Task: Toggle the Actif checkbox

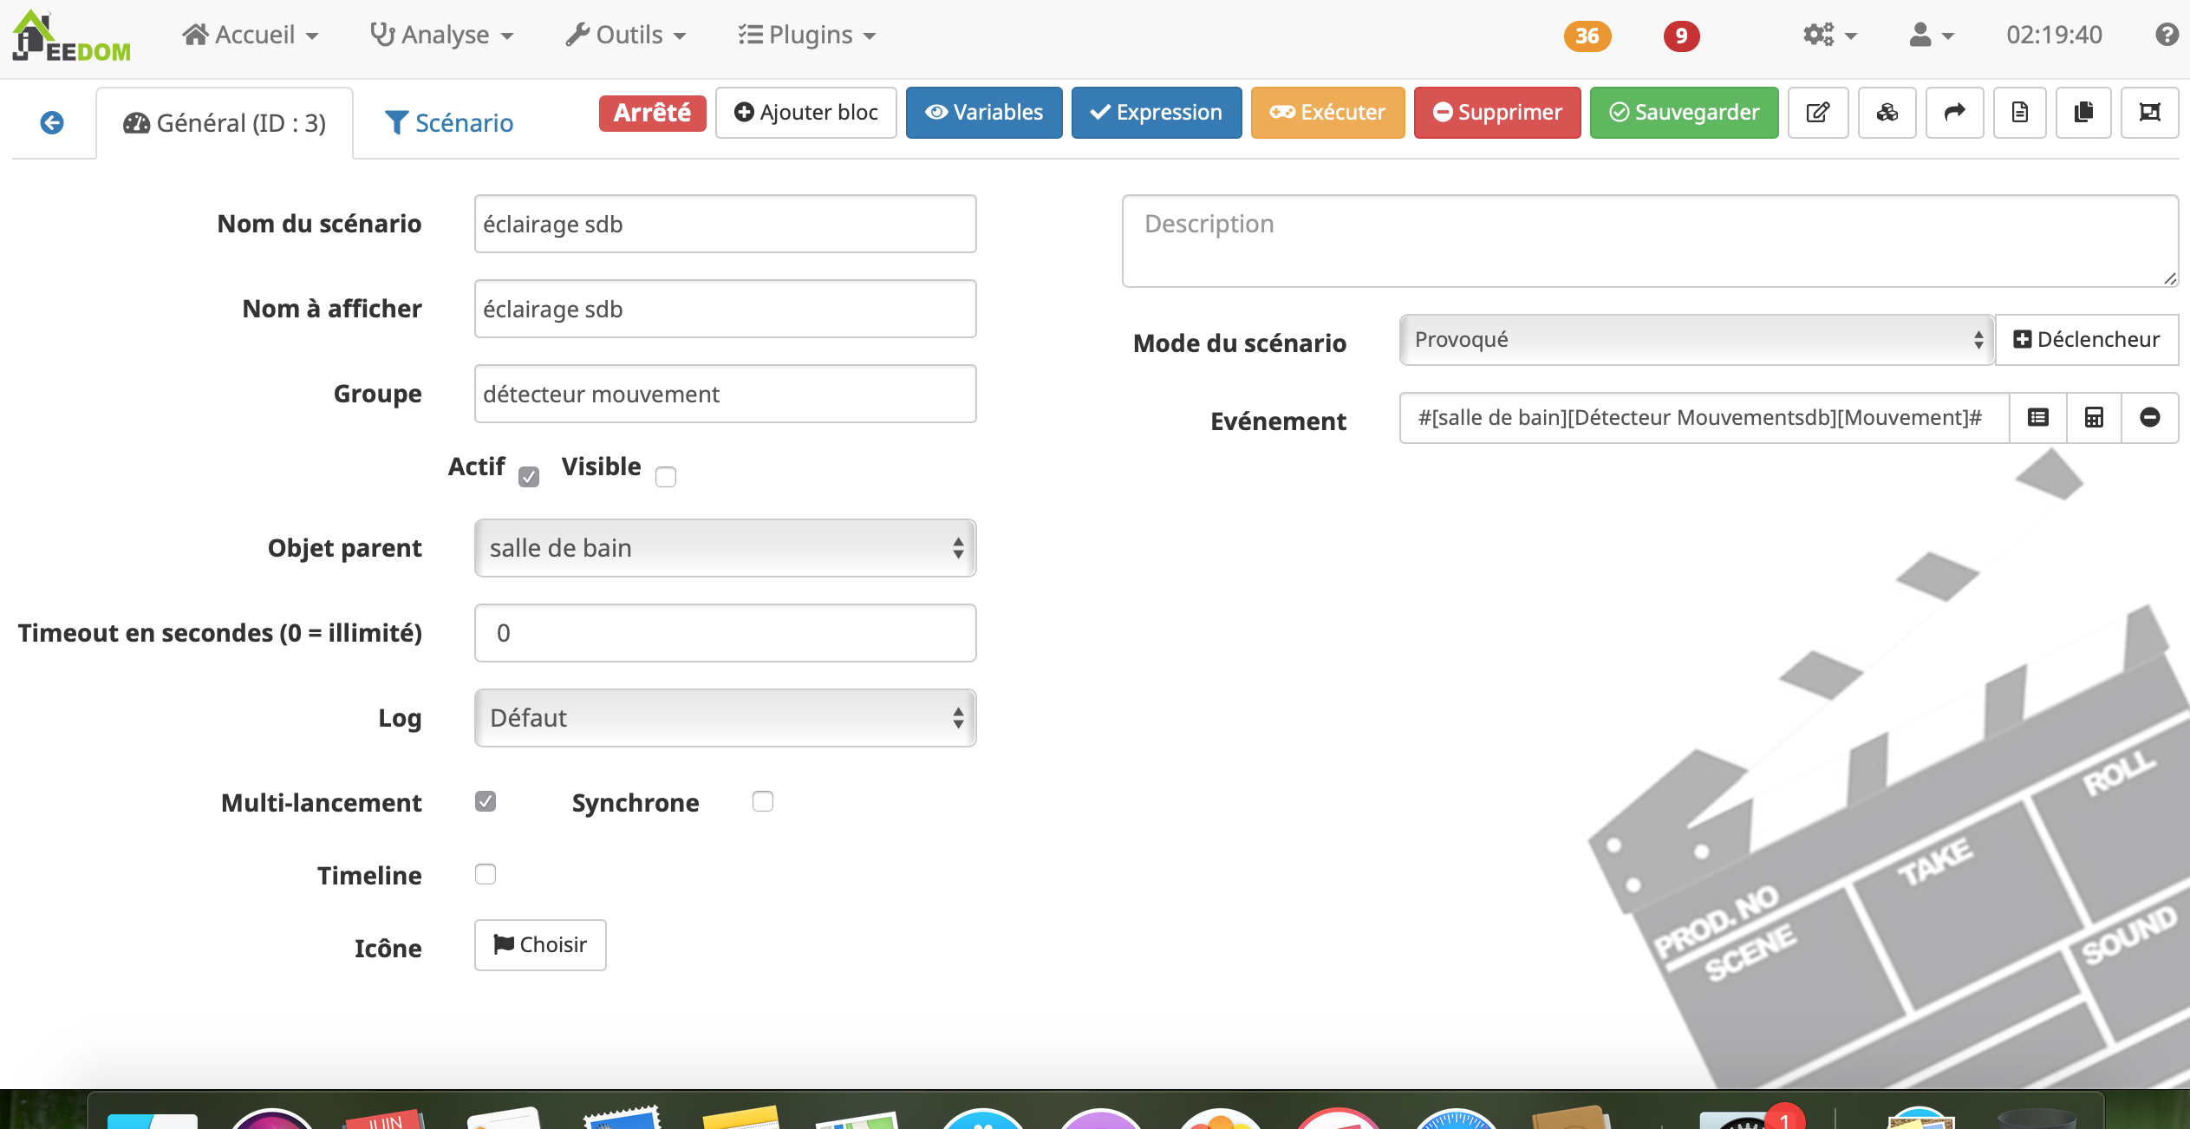Action: 529,476
